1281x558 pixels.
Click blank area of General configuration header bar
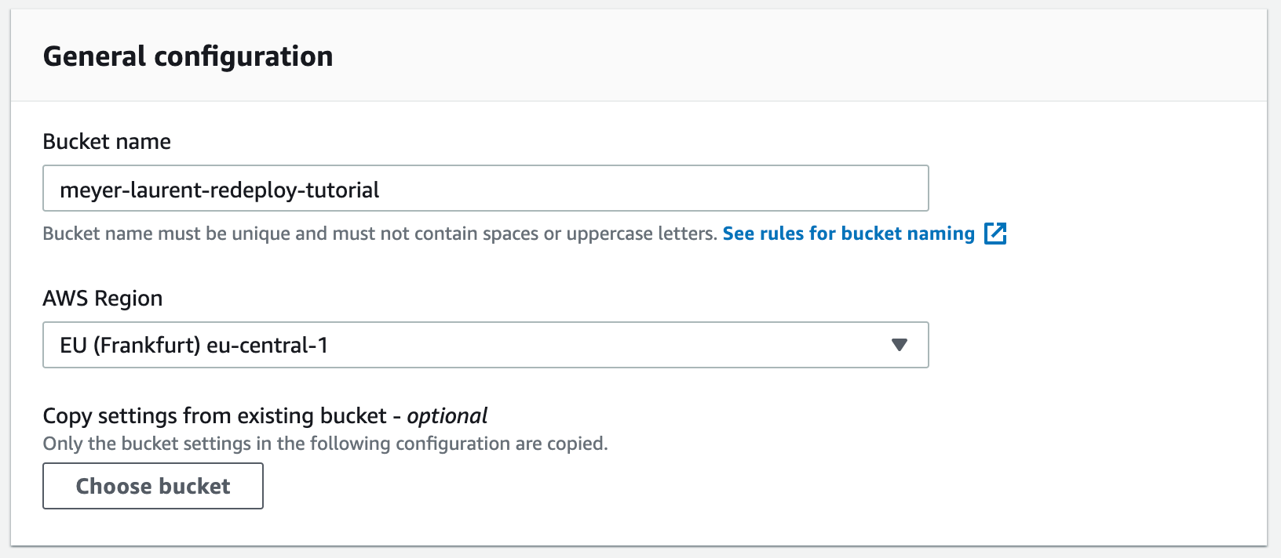[x=785, y=56]
